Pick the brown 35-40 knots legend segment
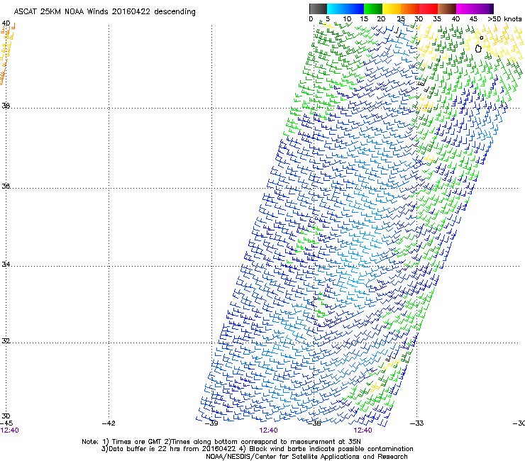Viewport: 525px width, 461px height. [447, 9]
